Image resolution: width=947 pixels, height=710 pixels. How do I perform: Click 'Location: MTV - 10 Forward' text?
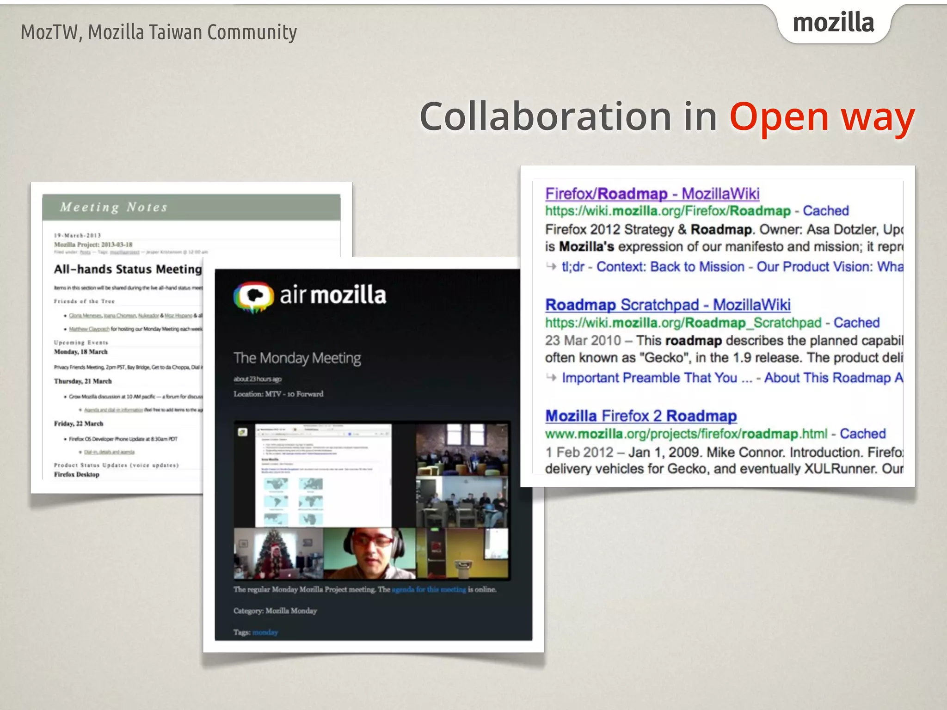click(278, 394)
